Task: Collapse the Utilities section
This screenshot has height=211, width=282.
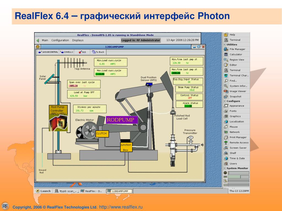Action: point(225,45)
